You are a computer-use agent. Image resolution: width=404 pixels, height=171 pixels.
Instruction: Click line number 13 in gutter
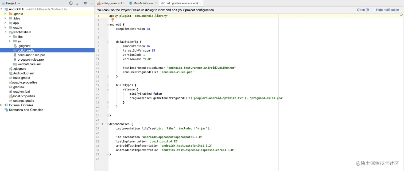98,68
